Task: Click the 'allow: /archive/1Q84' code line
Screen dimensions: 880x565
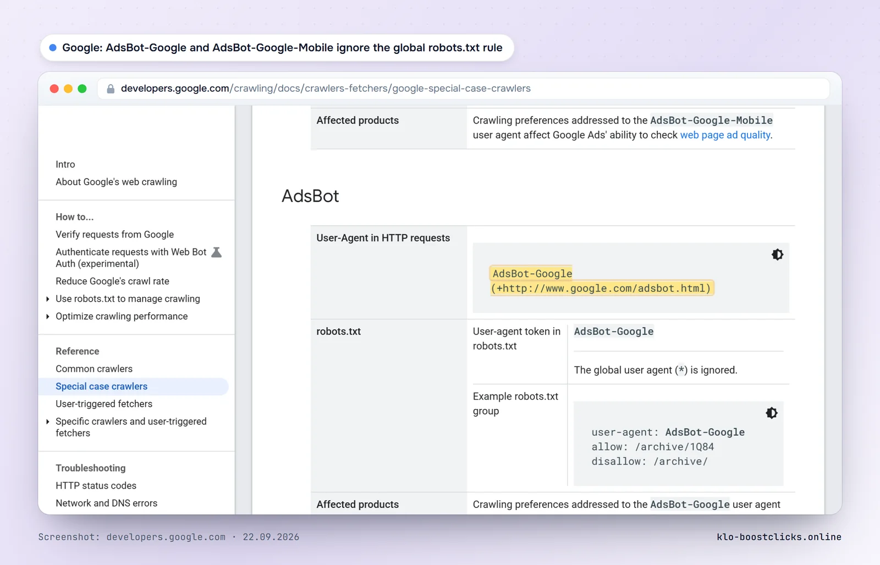Action: (x=653, y=447)
